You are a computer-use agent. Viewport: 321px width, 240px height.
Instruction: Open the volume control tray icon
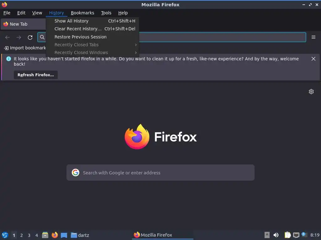click(276, 235)
